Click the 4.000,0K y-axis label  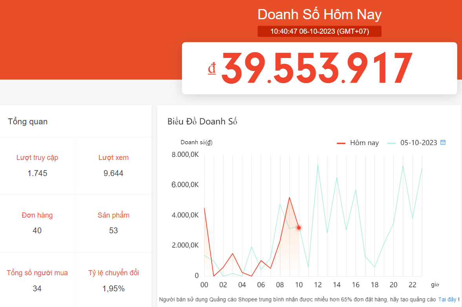tap(185, 215)
